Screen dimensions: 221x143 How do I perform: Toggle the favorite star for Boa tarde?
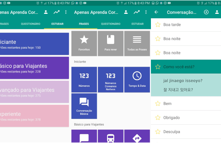coord(158,25)
